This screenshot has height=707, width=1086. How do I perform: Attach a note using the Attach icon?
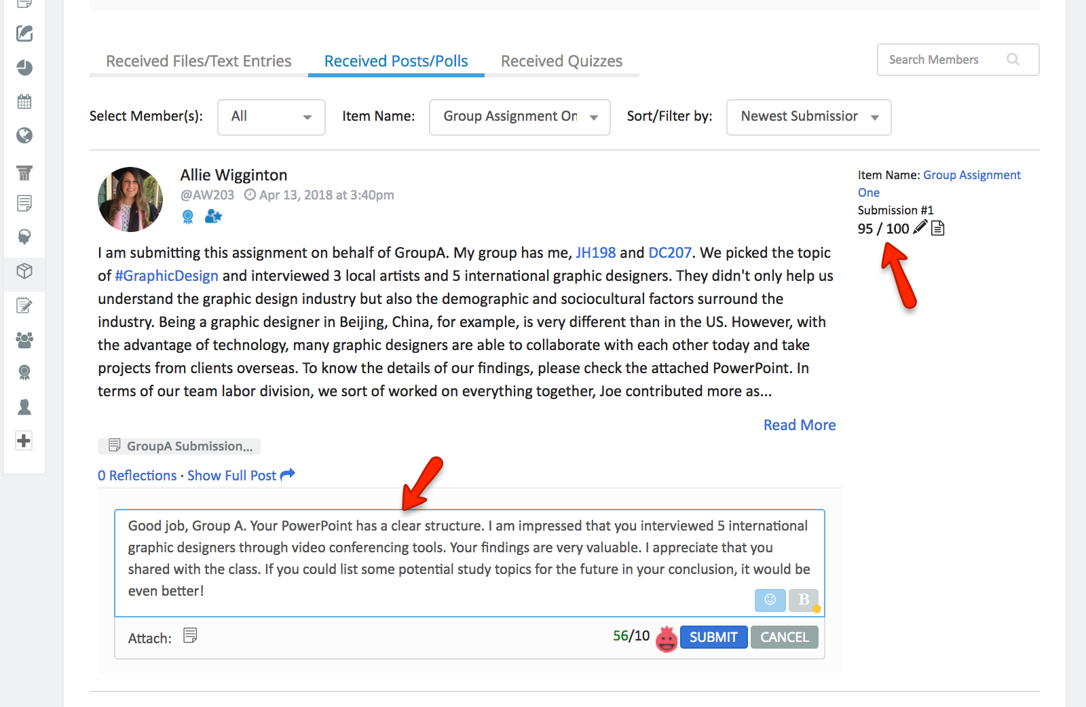pos(190,636)
